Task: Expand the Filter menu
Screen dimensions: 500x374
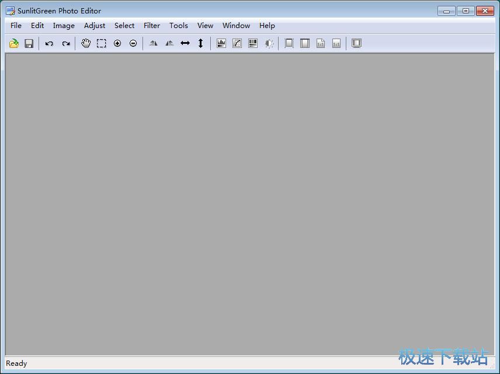Action: [152, 26]
